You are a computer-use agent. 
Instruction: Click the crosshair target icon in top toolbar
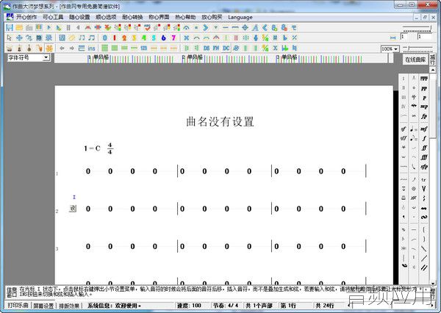[x=245, y=28]
